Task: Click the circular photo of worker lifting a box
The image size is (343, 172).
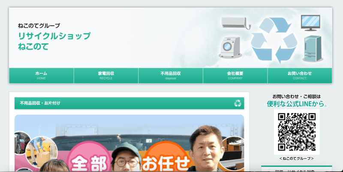Action: (42, 152)
